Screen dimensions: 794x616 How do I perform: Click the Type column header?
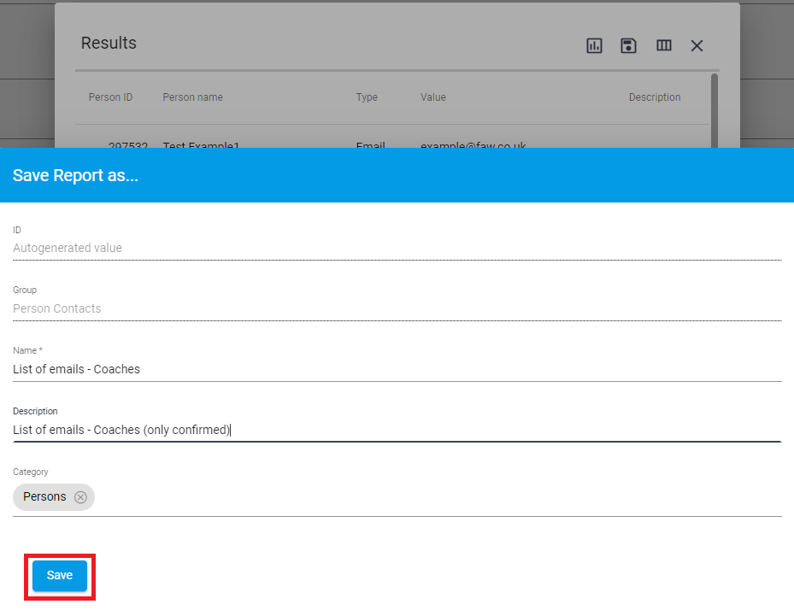click(x=367, y=97)
